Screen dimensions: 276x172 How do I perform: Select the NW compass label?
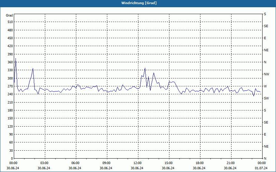pyautogui.click(x=266, y=74)
